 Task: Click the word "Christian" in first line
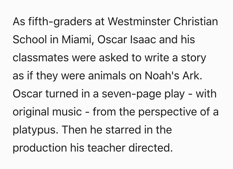(x=196, y=21)
